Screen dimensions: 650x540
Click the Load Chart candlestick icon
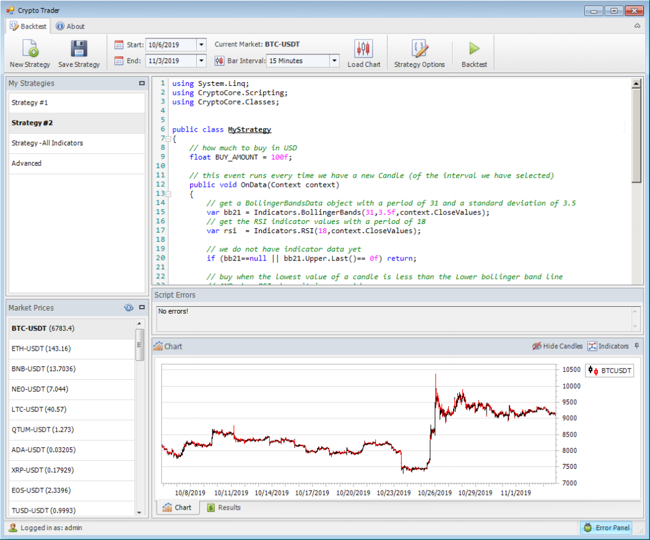click(x=363, y=48)
